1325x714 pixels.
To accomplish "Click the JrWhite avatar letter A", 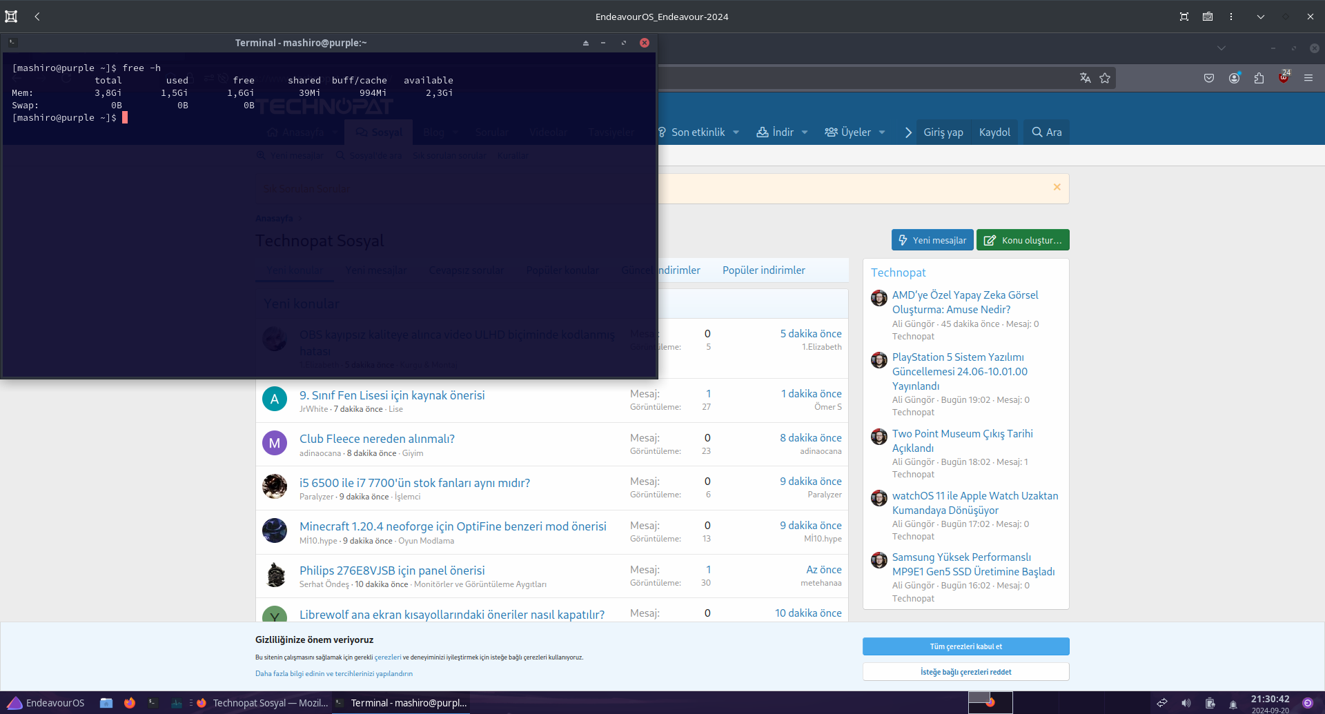I will (275, 399).
